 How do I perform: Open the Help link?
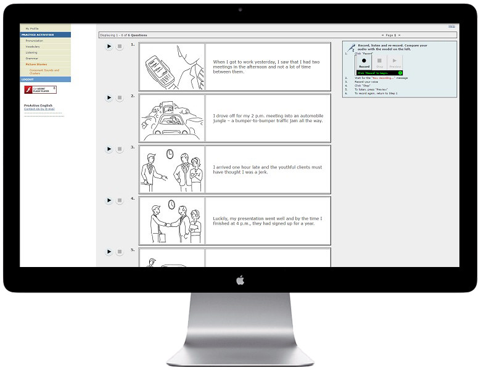451,27
